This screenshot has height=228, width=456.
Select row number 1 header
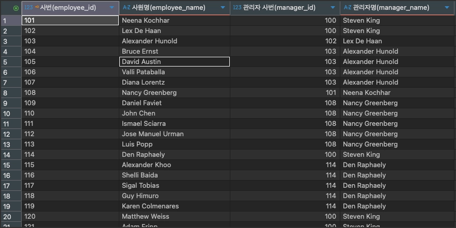pos(11,21)
